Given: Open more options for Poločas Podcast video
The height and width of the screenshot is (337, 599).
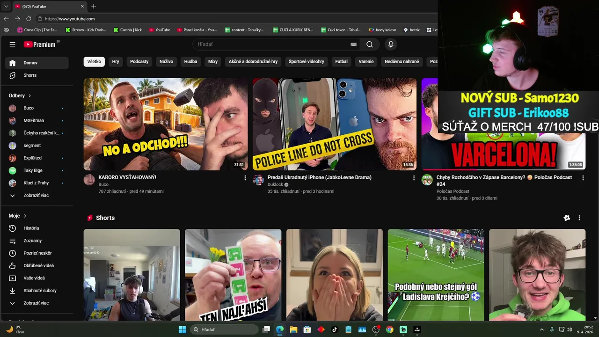Looking at the screenshot, I should pos(583,178).
